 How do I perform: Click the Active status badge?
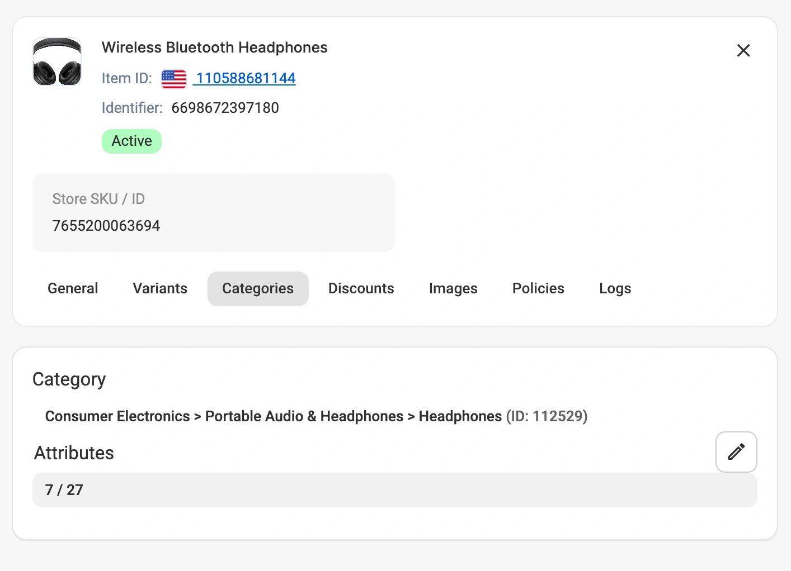coord(131,141)
